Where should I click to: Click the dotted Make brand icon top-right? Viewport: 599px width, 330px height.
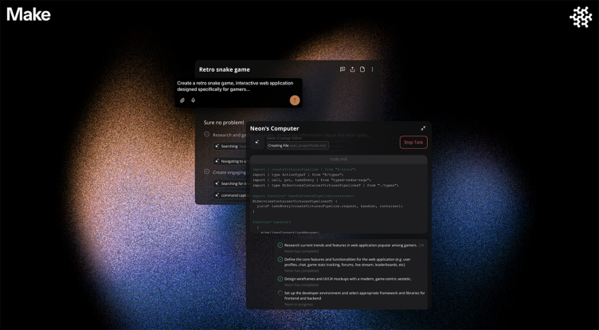click(581, 17)
